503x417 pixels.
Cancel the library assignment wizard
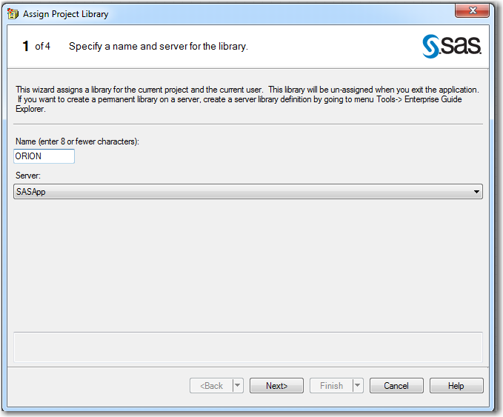396,386
